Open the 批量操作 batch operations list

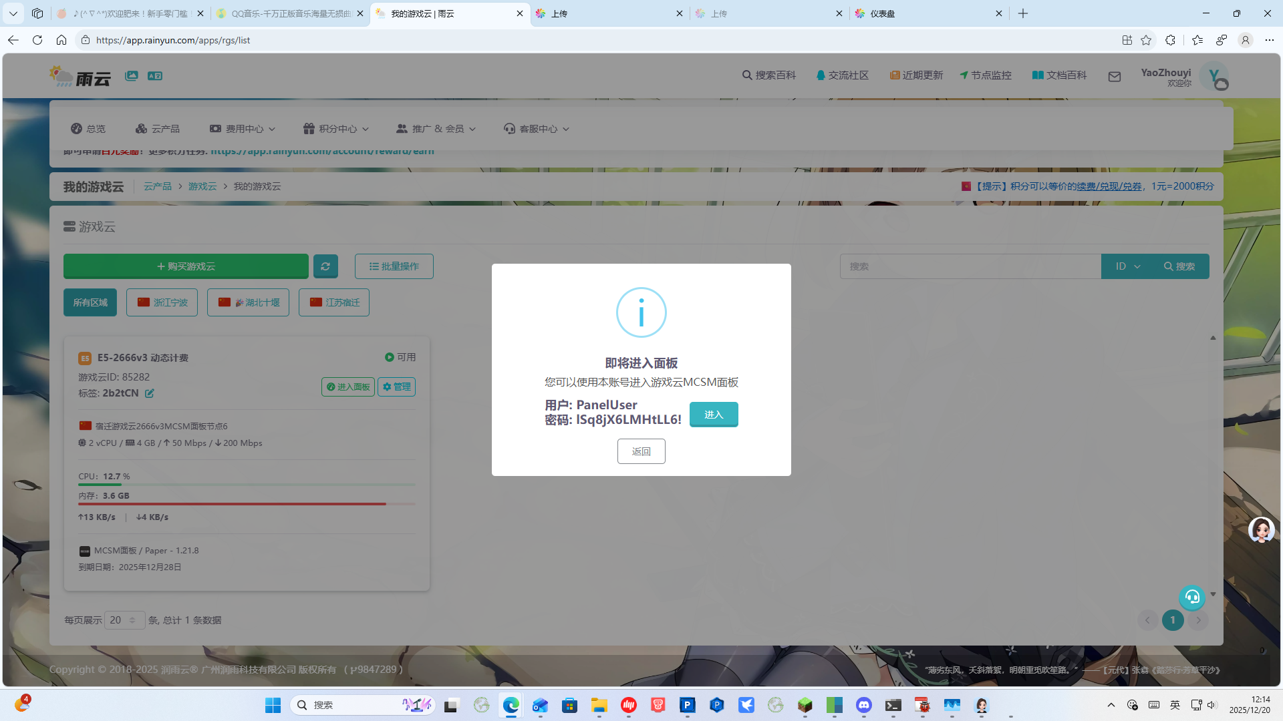click(394, 266)
